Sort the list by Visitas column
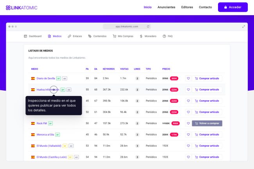Image resolution: width=254 pixels, height=169 pixels. [x=124, y=69]
